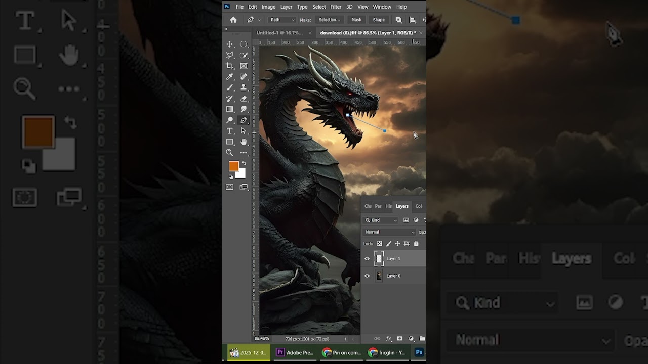Select the Brush tool
This screenshot has height=364, width=648.
pos(230,87)
